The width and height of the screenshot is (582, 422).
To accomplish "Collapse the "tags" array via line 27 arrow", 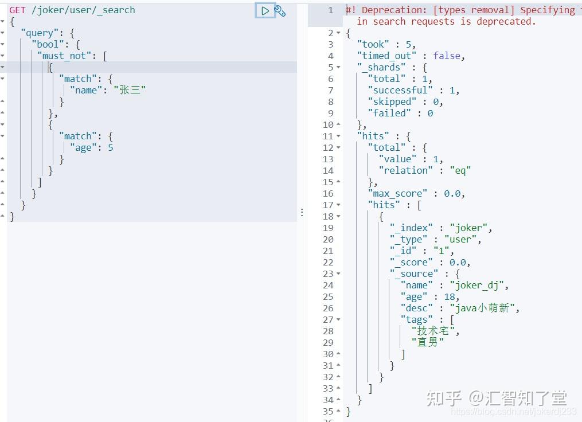I will coord(338,319).
